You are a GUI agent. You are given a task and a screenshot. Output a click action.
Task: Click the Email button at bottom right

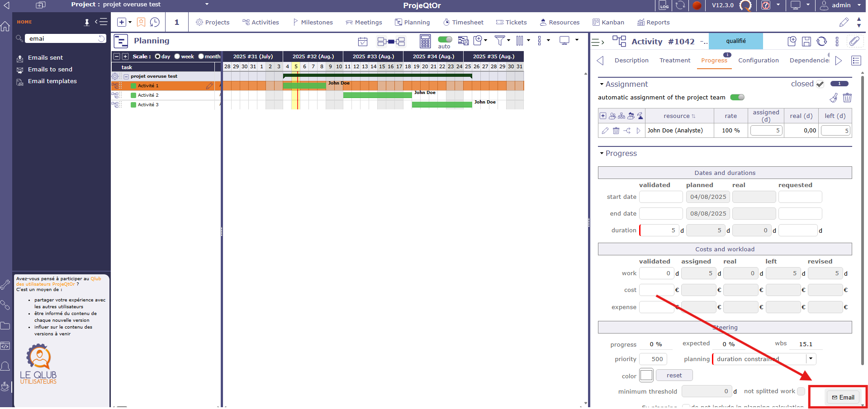843,397
